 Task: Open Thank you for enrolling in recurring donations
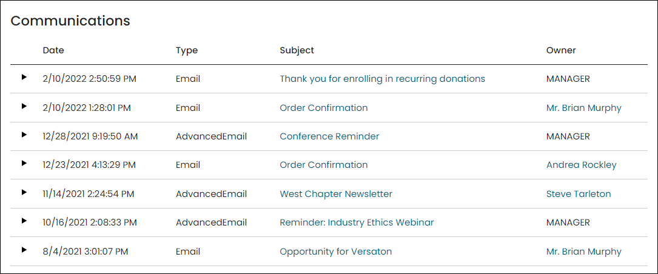point(382,79)
